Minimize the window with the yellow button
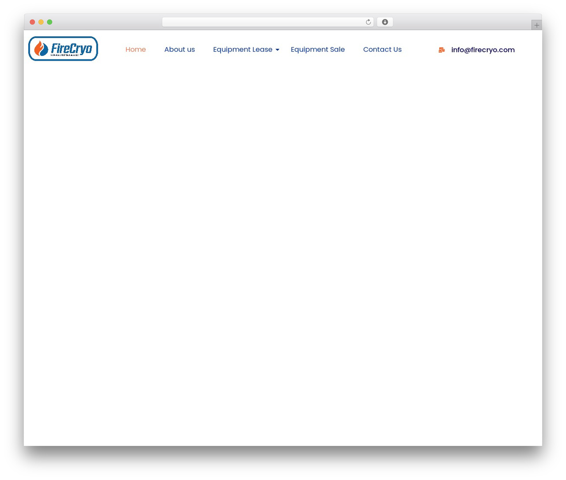This screenshot has height=480, width=566. coord(41,22)
